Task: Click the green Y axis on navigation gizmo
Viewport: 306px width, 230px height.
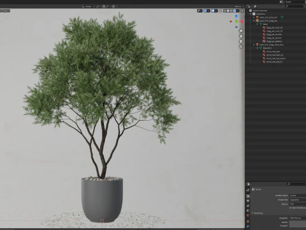Action: pyautogui.click(x=237, y=22)
